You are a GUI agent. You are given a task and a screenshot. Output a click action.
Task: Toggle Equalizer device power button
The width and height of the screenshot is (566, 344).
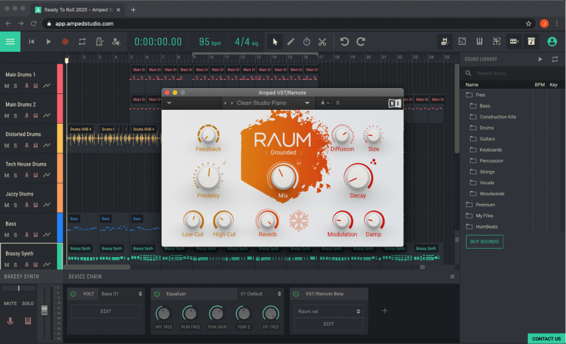point(157,294)
